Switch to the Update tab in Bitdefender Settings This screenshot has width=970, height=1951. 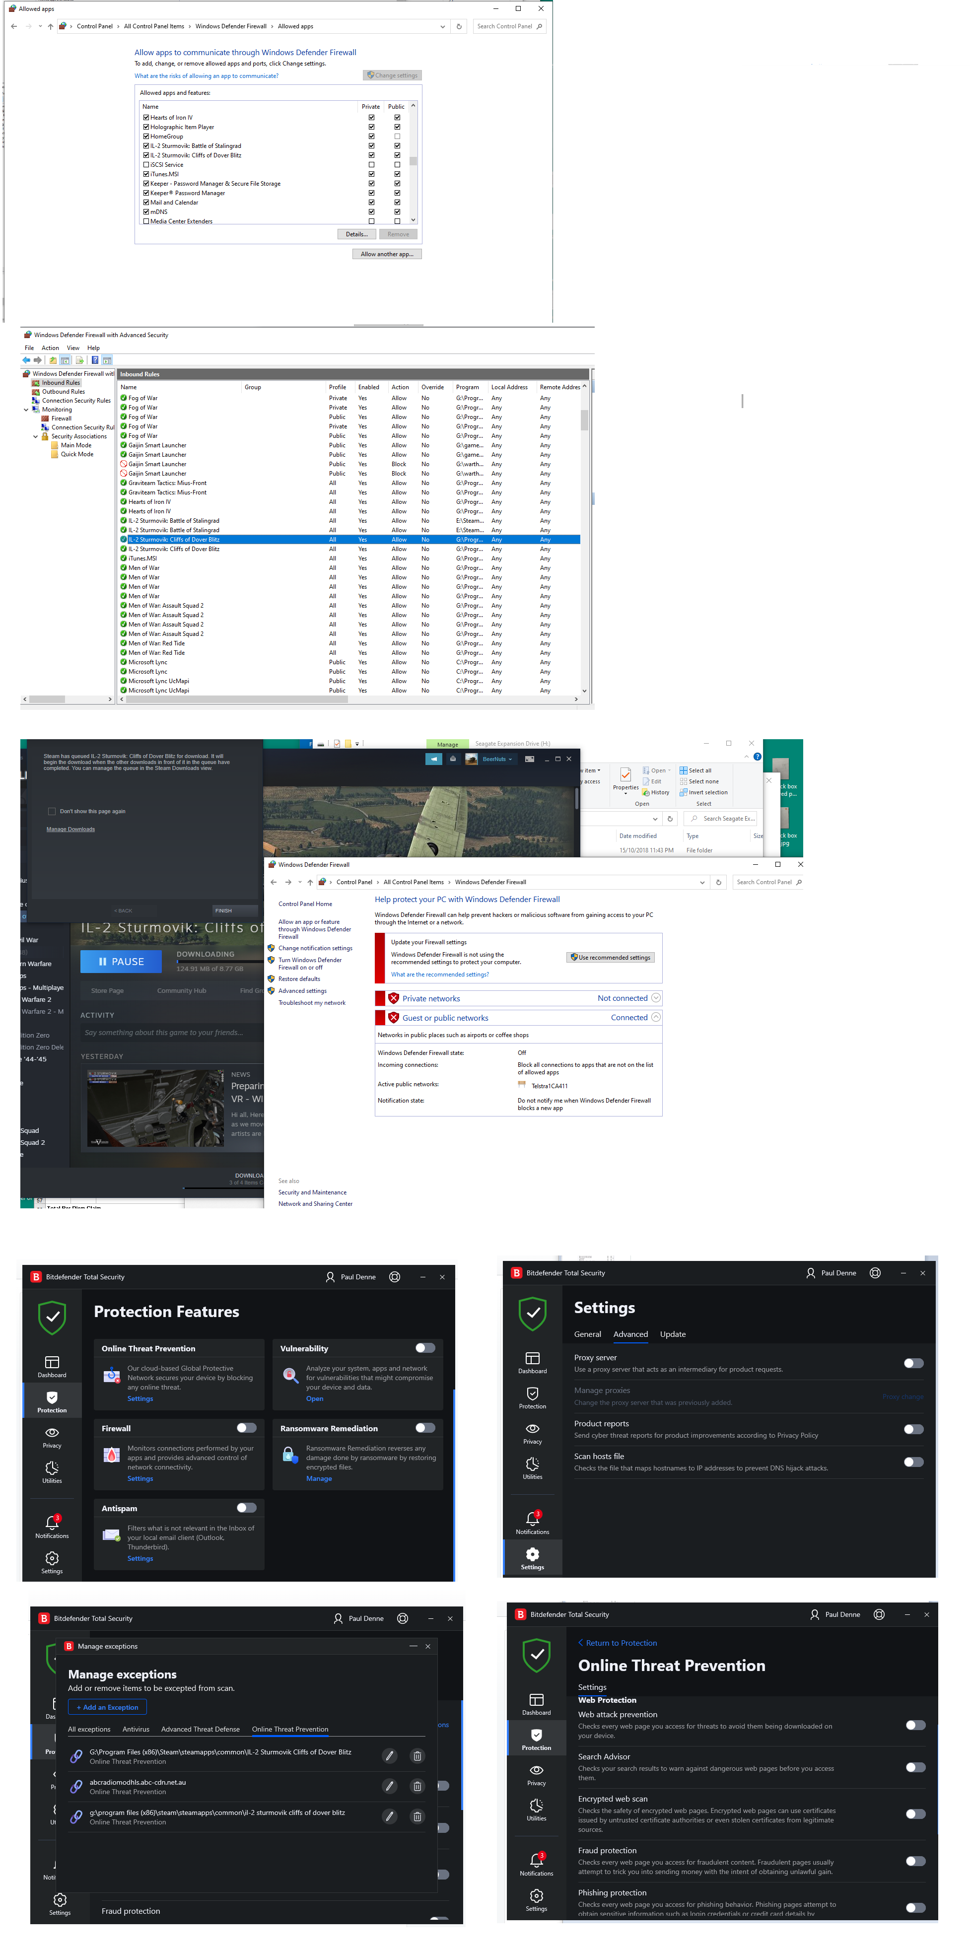tap(673, 1334)
